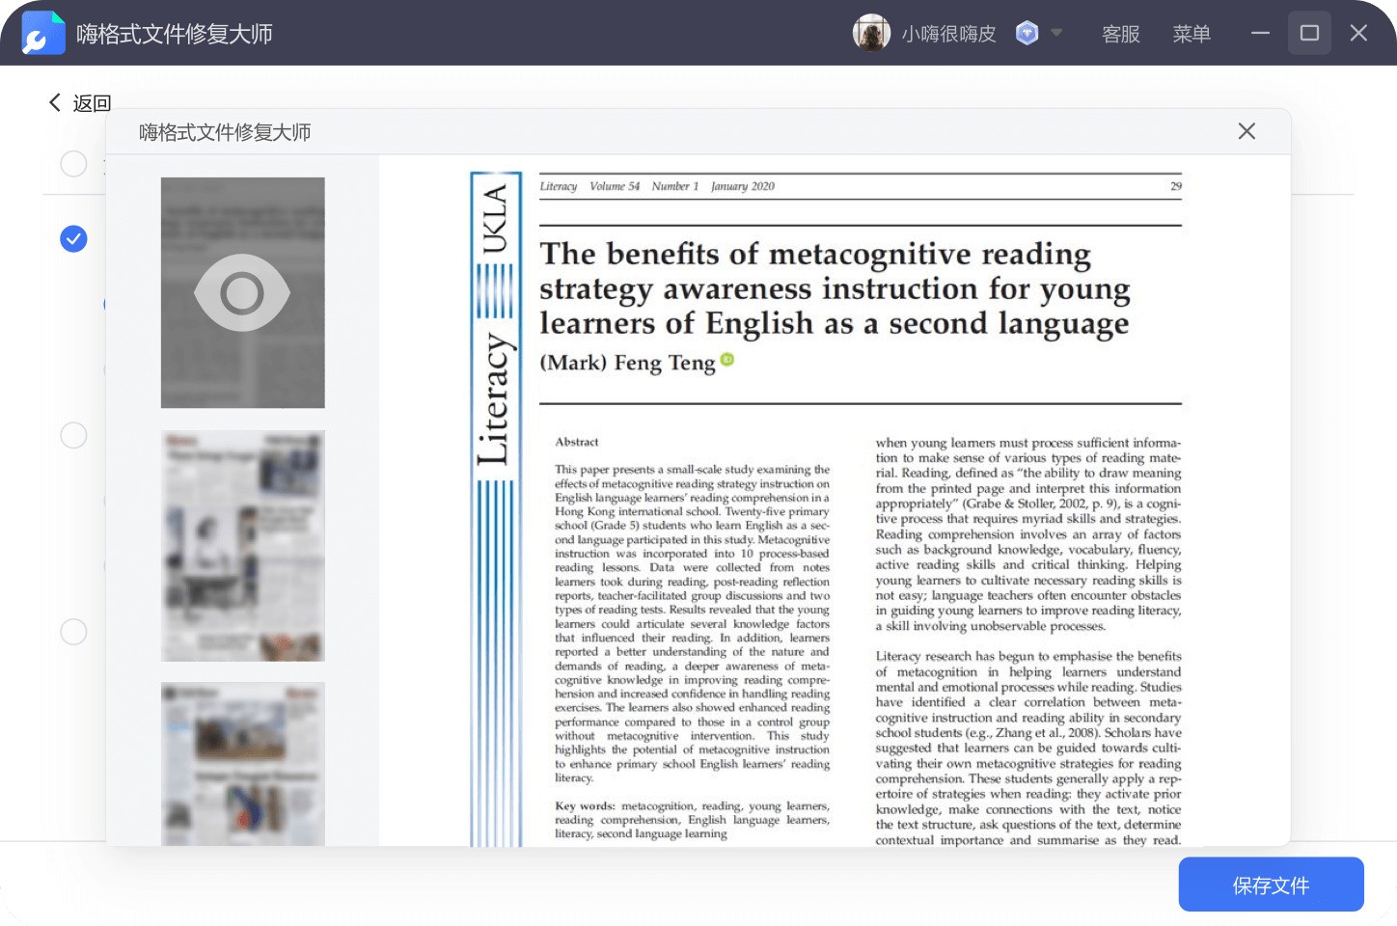Viewport: 1397px width, 926px height.
Task: Click the blue wrench app logo
Action: click(43, 34)
